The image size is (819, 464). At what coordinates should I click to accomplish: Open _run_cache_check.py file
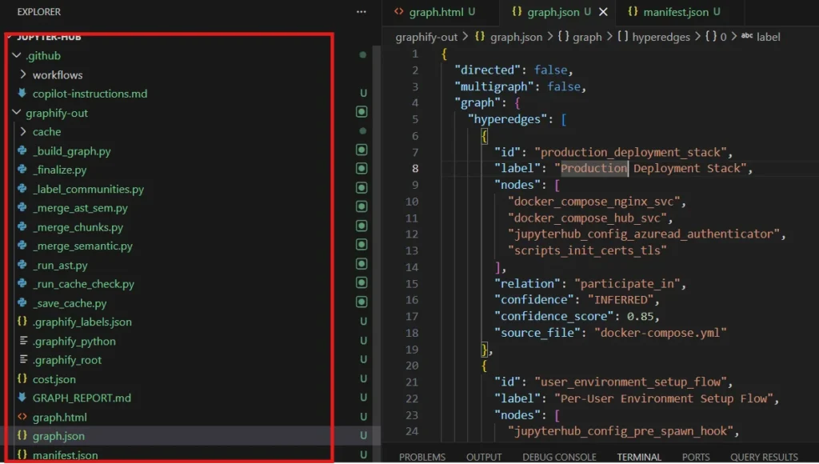coord(83,284)
